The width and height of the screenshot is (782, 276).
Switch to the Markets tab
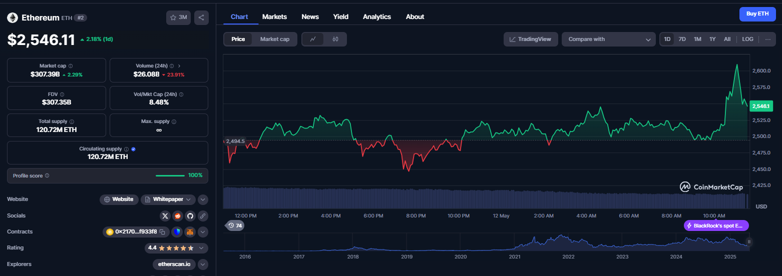coord(274,16)
